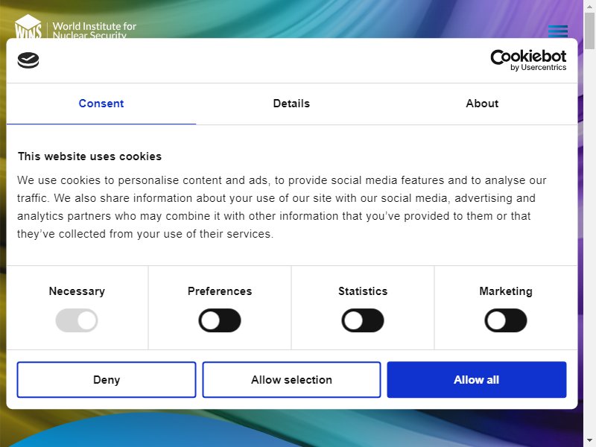Click the Preferences label
Viewport: 596px width, 447px height.
[220, 291]
